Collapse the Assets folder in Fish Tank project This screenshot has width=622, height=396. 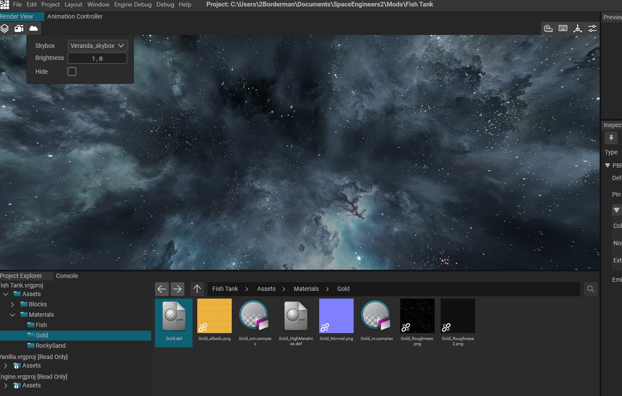(x=6, y=294)
